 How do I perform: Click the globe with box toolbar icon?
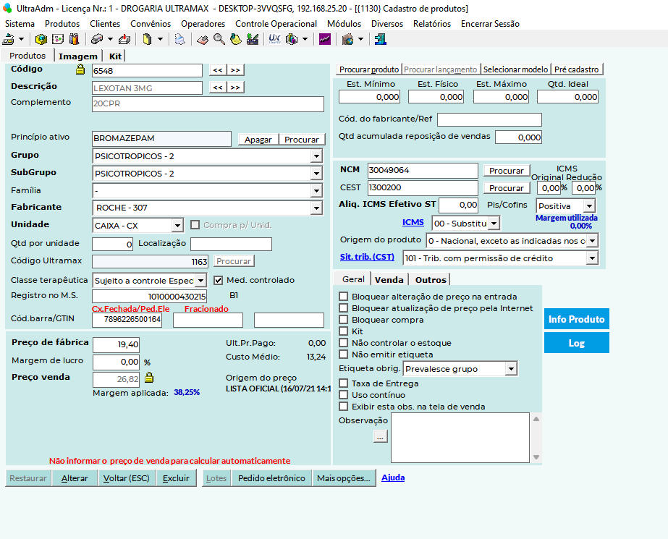pos(347,40)
